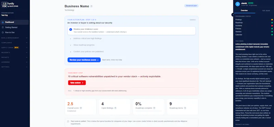Click Mark done, show next step

click(112, 60)
